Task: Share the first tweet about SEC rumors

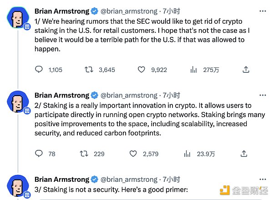Action: pyautogui.click(x=246, y=69)
